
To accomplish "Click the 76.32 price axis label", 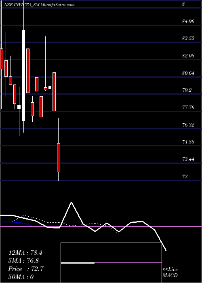I will 188,125.
